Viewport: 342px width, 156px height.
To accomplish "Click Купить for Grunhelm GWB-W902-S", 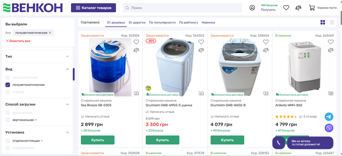I will point(162,140).
